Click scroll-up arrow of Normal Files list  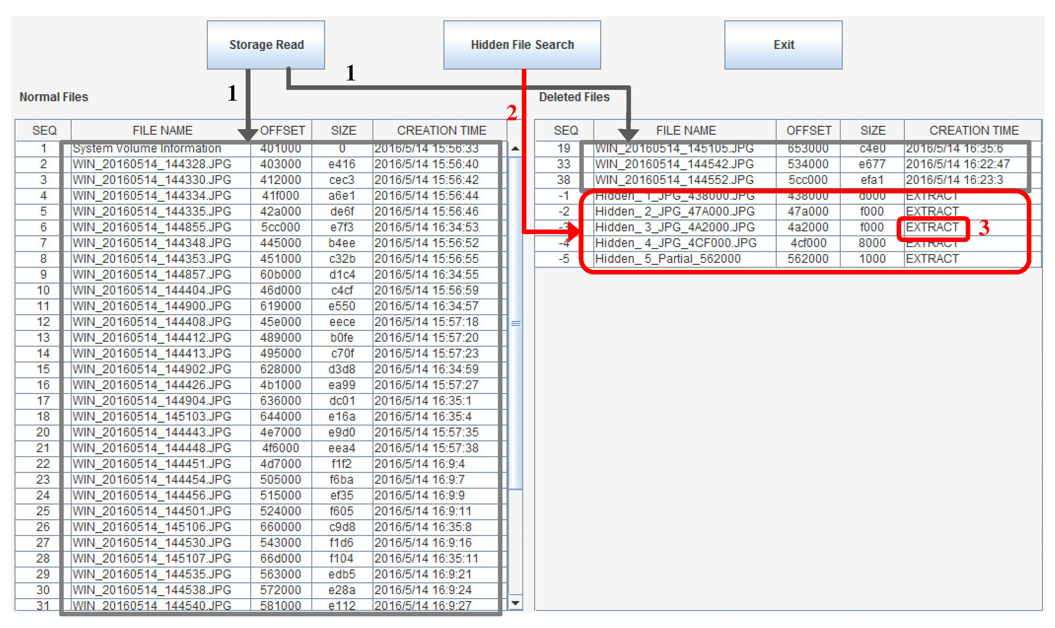tap(515, 148)
